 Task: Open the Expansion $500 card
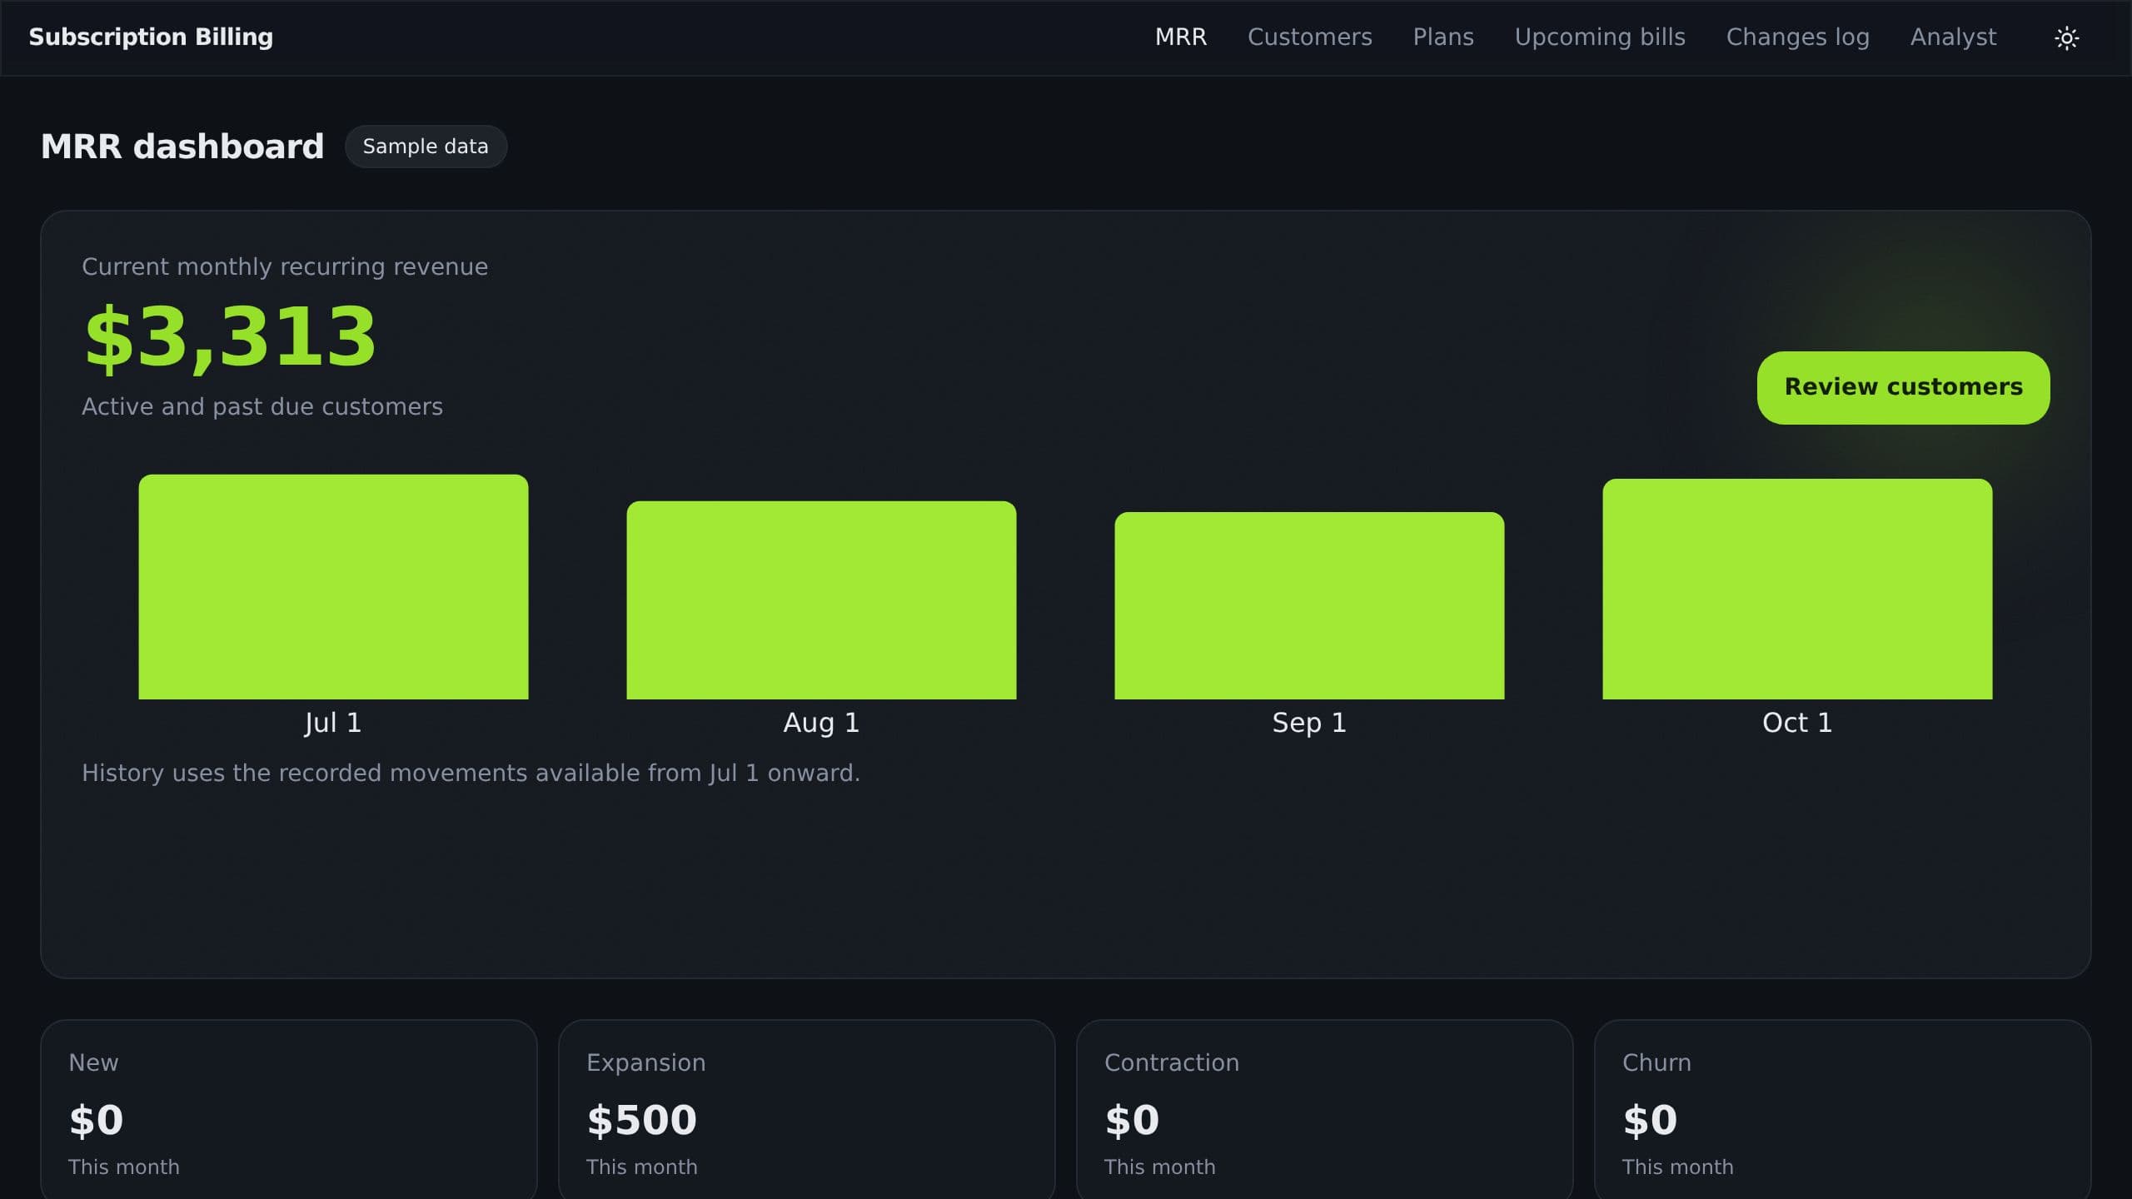point(807,1109)
